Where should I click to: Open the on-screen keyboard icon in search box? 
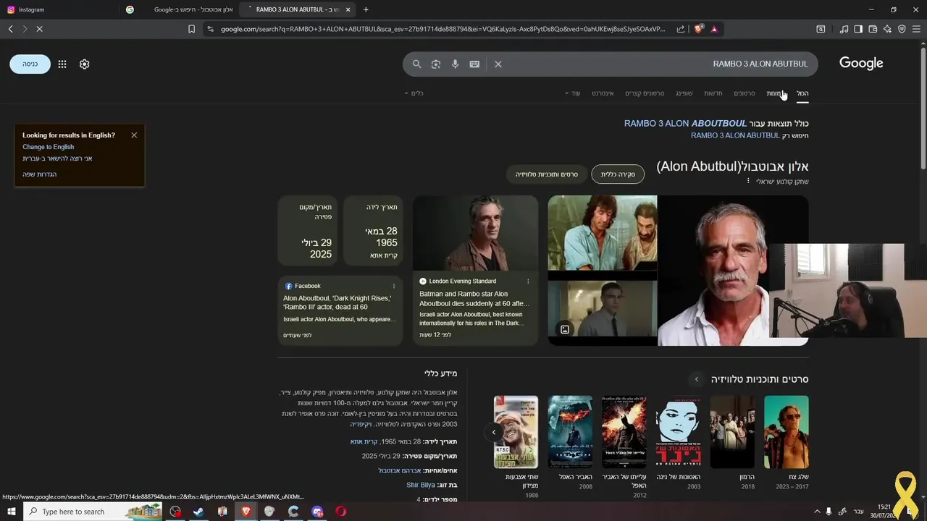[474, 64]
